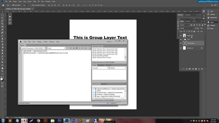Open the Windows Start button
This screenshot has height=123, width=219.
pyautogui.click(x=3, y=121)
